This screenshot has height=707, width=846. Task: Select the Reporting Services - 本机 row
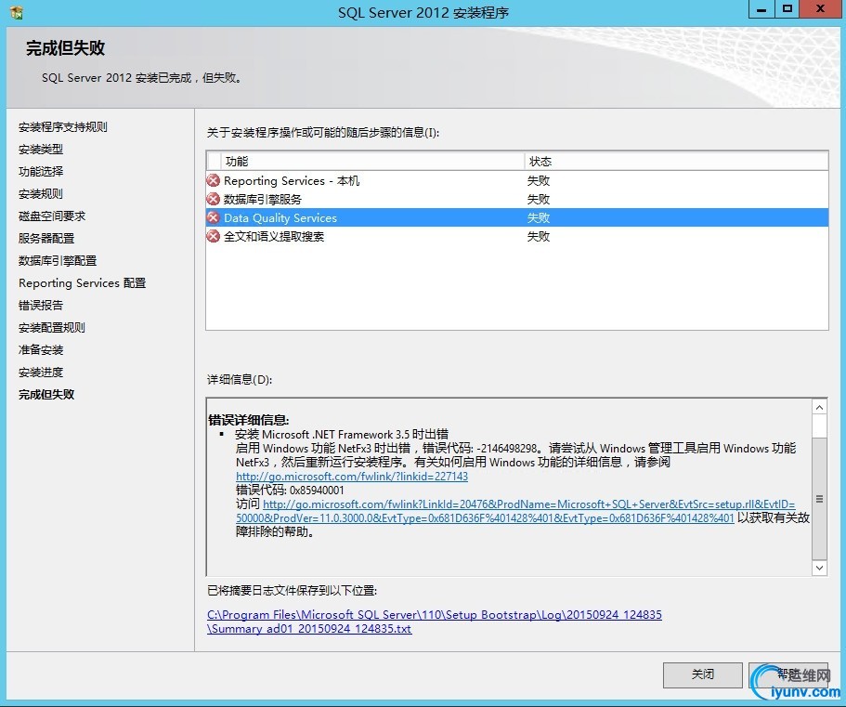pos(517,180)
